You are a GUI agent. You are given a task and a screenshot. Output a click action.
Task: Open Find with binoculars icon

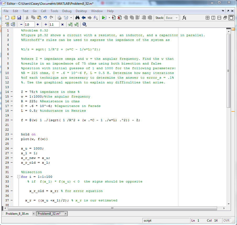click(77, 18)
